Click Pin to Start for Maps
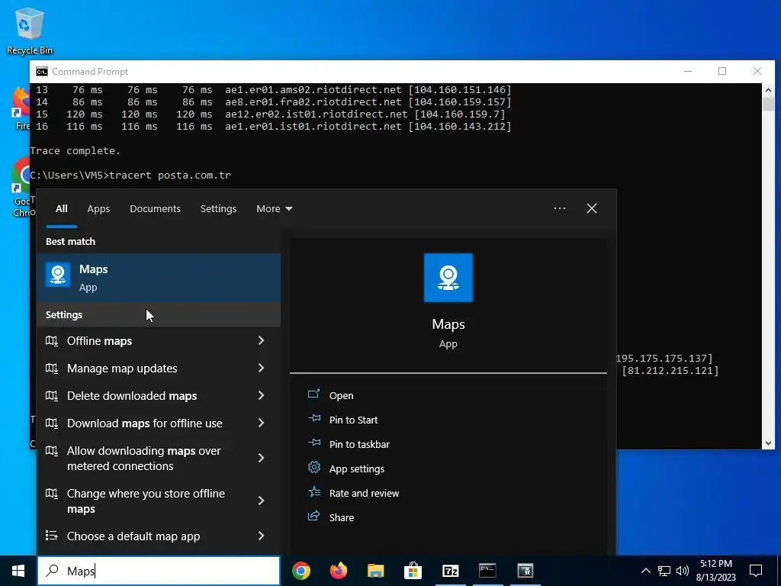The height and width of the screenshot is (586, 781). coord(353,420)
